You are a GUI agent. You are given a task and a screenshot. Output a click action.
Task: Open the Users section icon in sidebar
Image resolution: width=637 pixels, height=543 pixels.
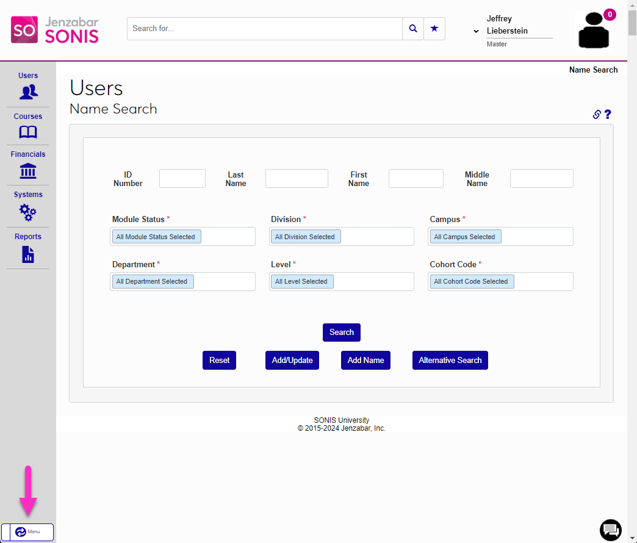[27, 91]
